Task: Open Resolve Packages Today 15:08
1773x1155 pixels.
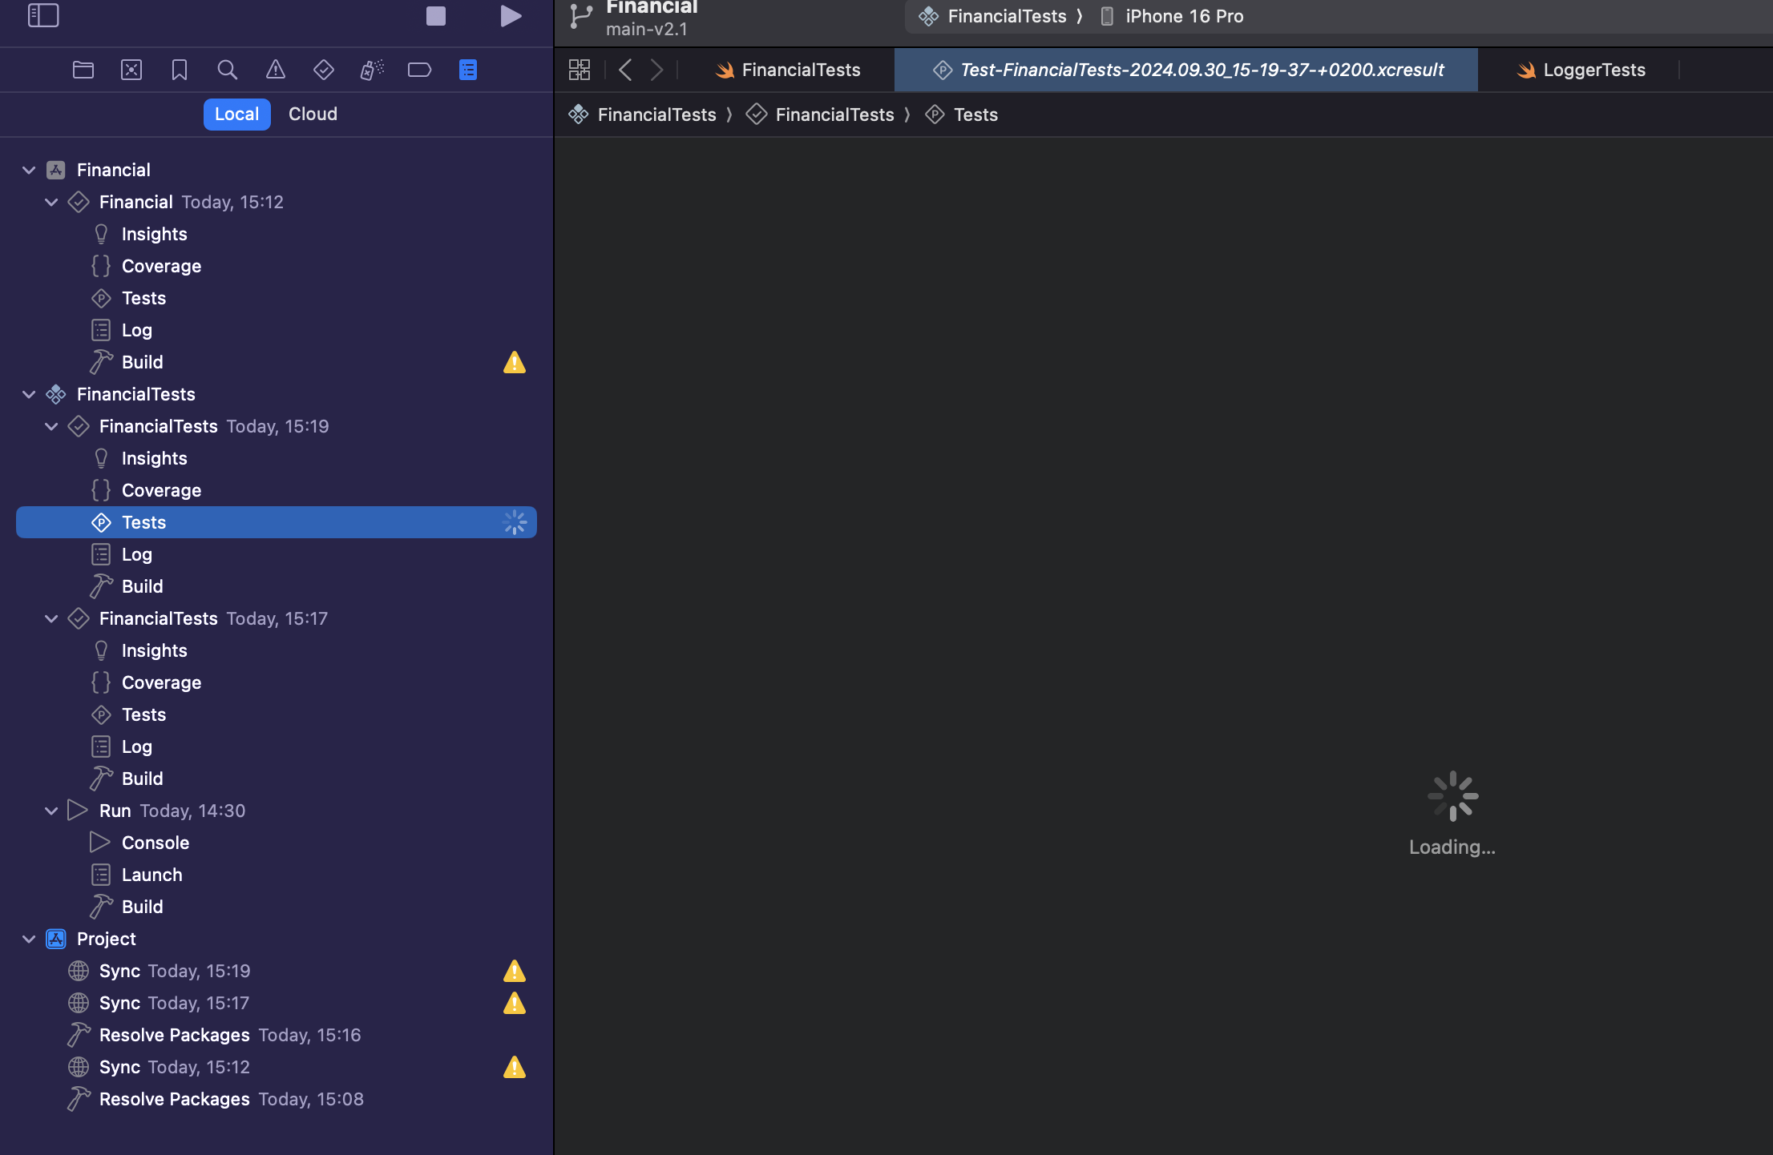Action: click(x=277, y=1099)
